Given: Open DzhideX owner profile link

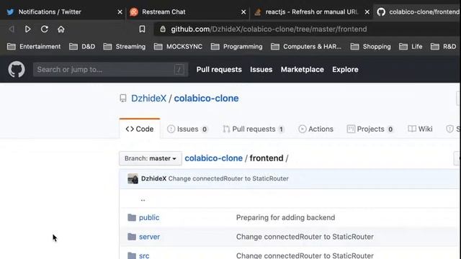Looking at the screenshot, I should coord(148,99).
